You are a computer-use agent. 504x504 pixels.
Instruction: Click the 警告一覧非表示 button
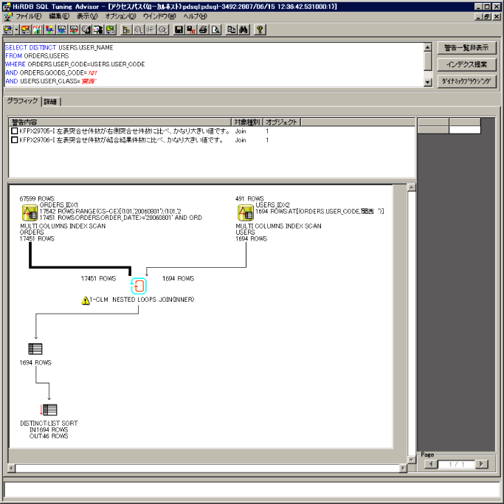[x=466, y=48]
